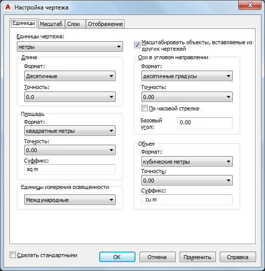Expand Объем format dropdown кубические метры

point(187,162)
